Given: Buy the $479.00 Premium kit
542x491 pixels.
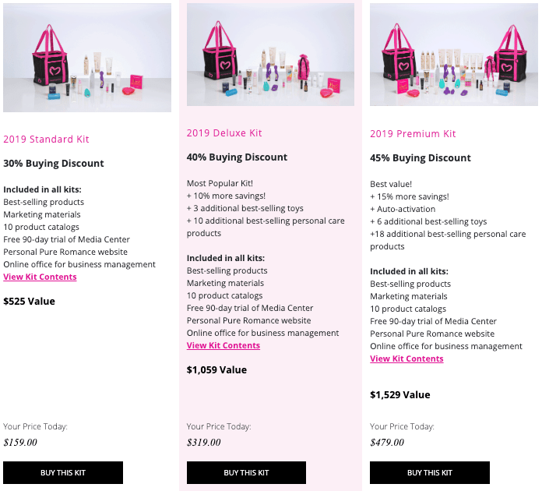Looking at the screenshot, I should pyautogui.click(x=430, y=472).
